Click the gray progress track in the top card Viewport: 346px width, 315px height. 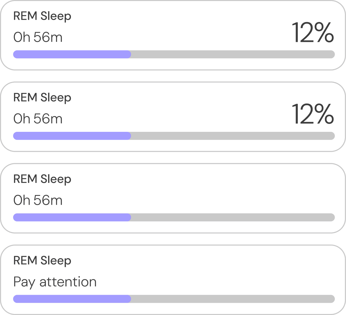pos(233,54)
